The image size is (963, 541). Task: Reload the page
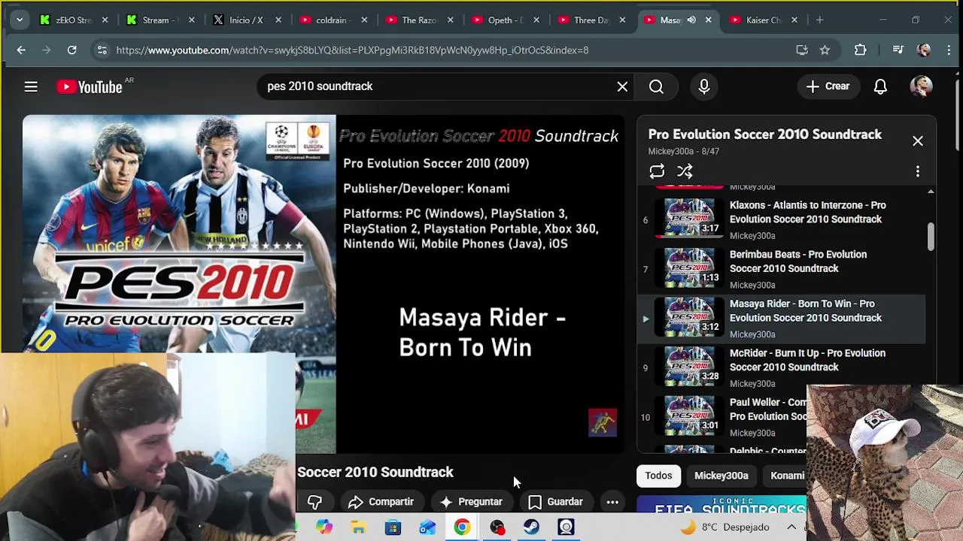pyautogui.click(x=71, y=50)
